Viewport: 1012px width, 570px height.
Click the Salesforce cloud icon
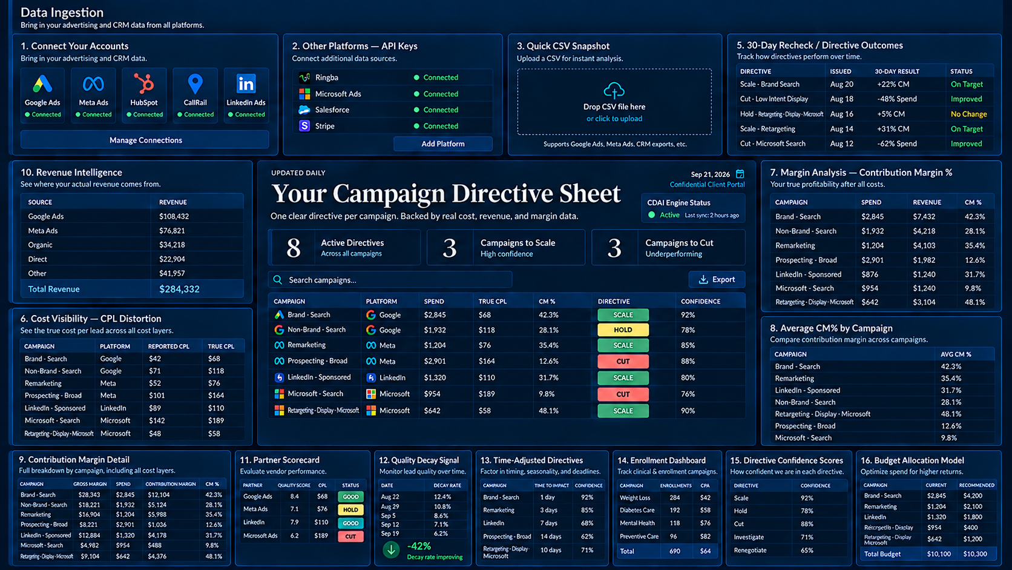[x=304, y=110]
